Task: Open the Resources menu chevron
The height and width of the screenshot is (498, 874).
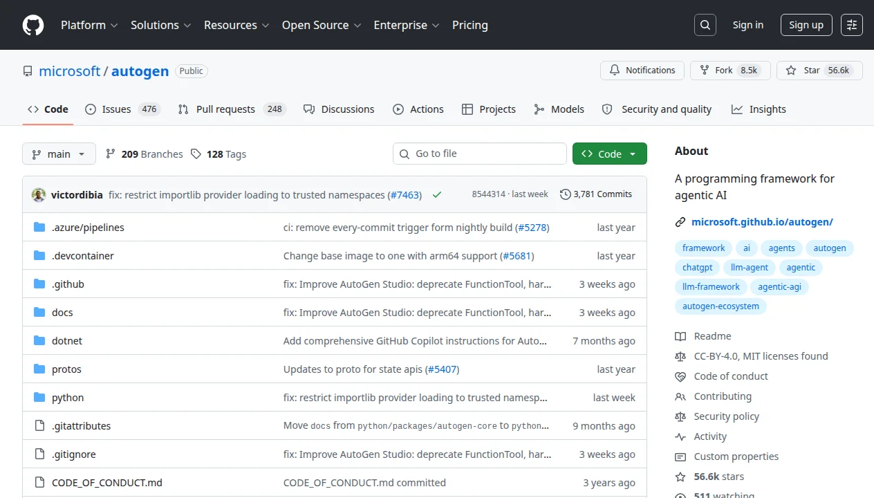Action: [267, 25]
